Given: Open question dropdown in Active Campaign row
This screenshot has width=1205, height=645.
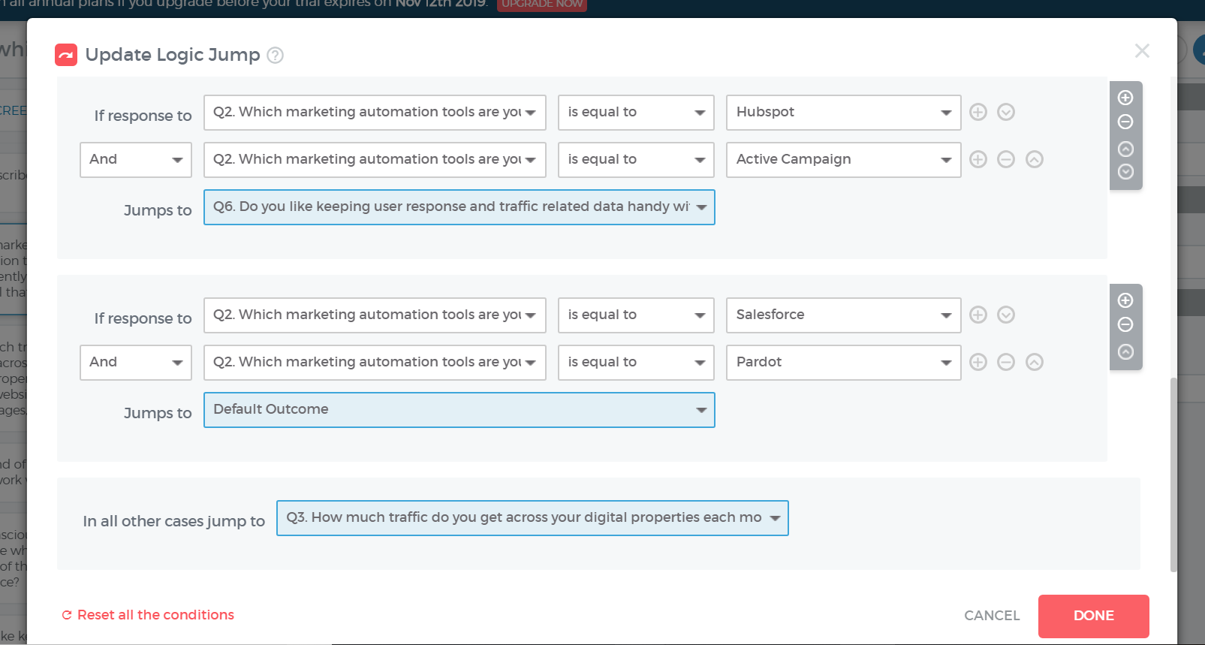Looking at the screenshot, I should click(x=375, y=160).
